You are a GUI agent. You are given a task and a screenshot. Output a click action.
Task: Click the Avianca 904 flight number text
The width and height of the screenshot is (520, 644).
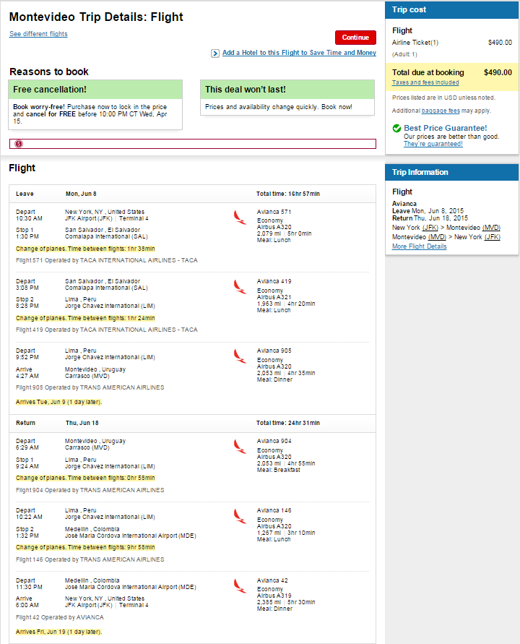click(x=274, y=441)
